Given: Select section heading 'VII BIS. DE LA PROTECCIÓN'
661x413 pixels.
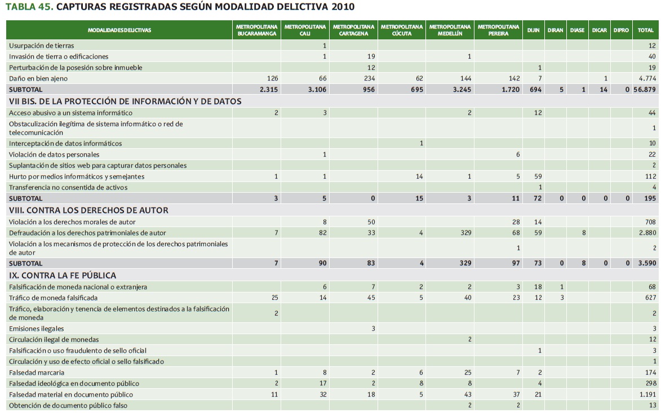Looking at the screenshot, I should pos(125,101).
